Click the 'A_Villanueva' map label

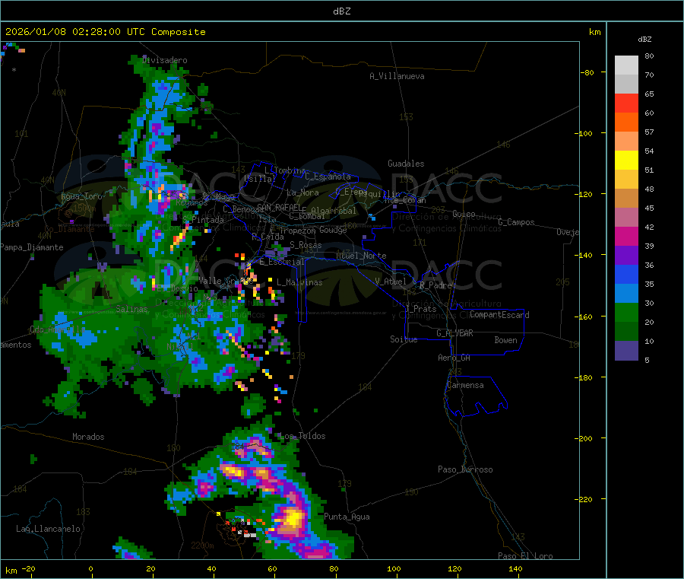tap(397, 76)
